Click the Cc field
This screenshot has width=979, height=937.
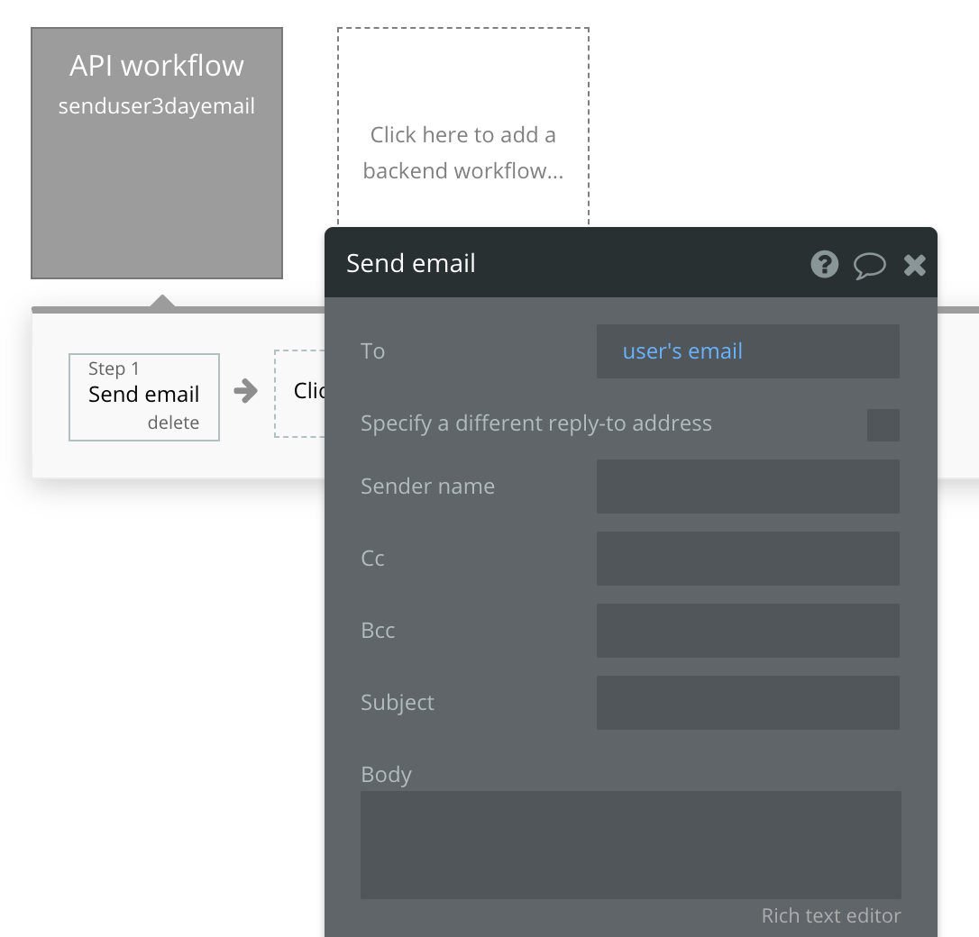[748, 559]
